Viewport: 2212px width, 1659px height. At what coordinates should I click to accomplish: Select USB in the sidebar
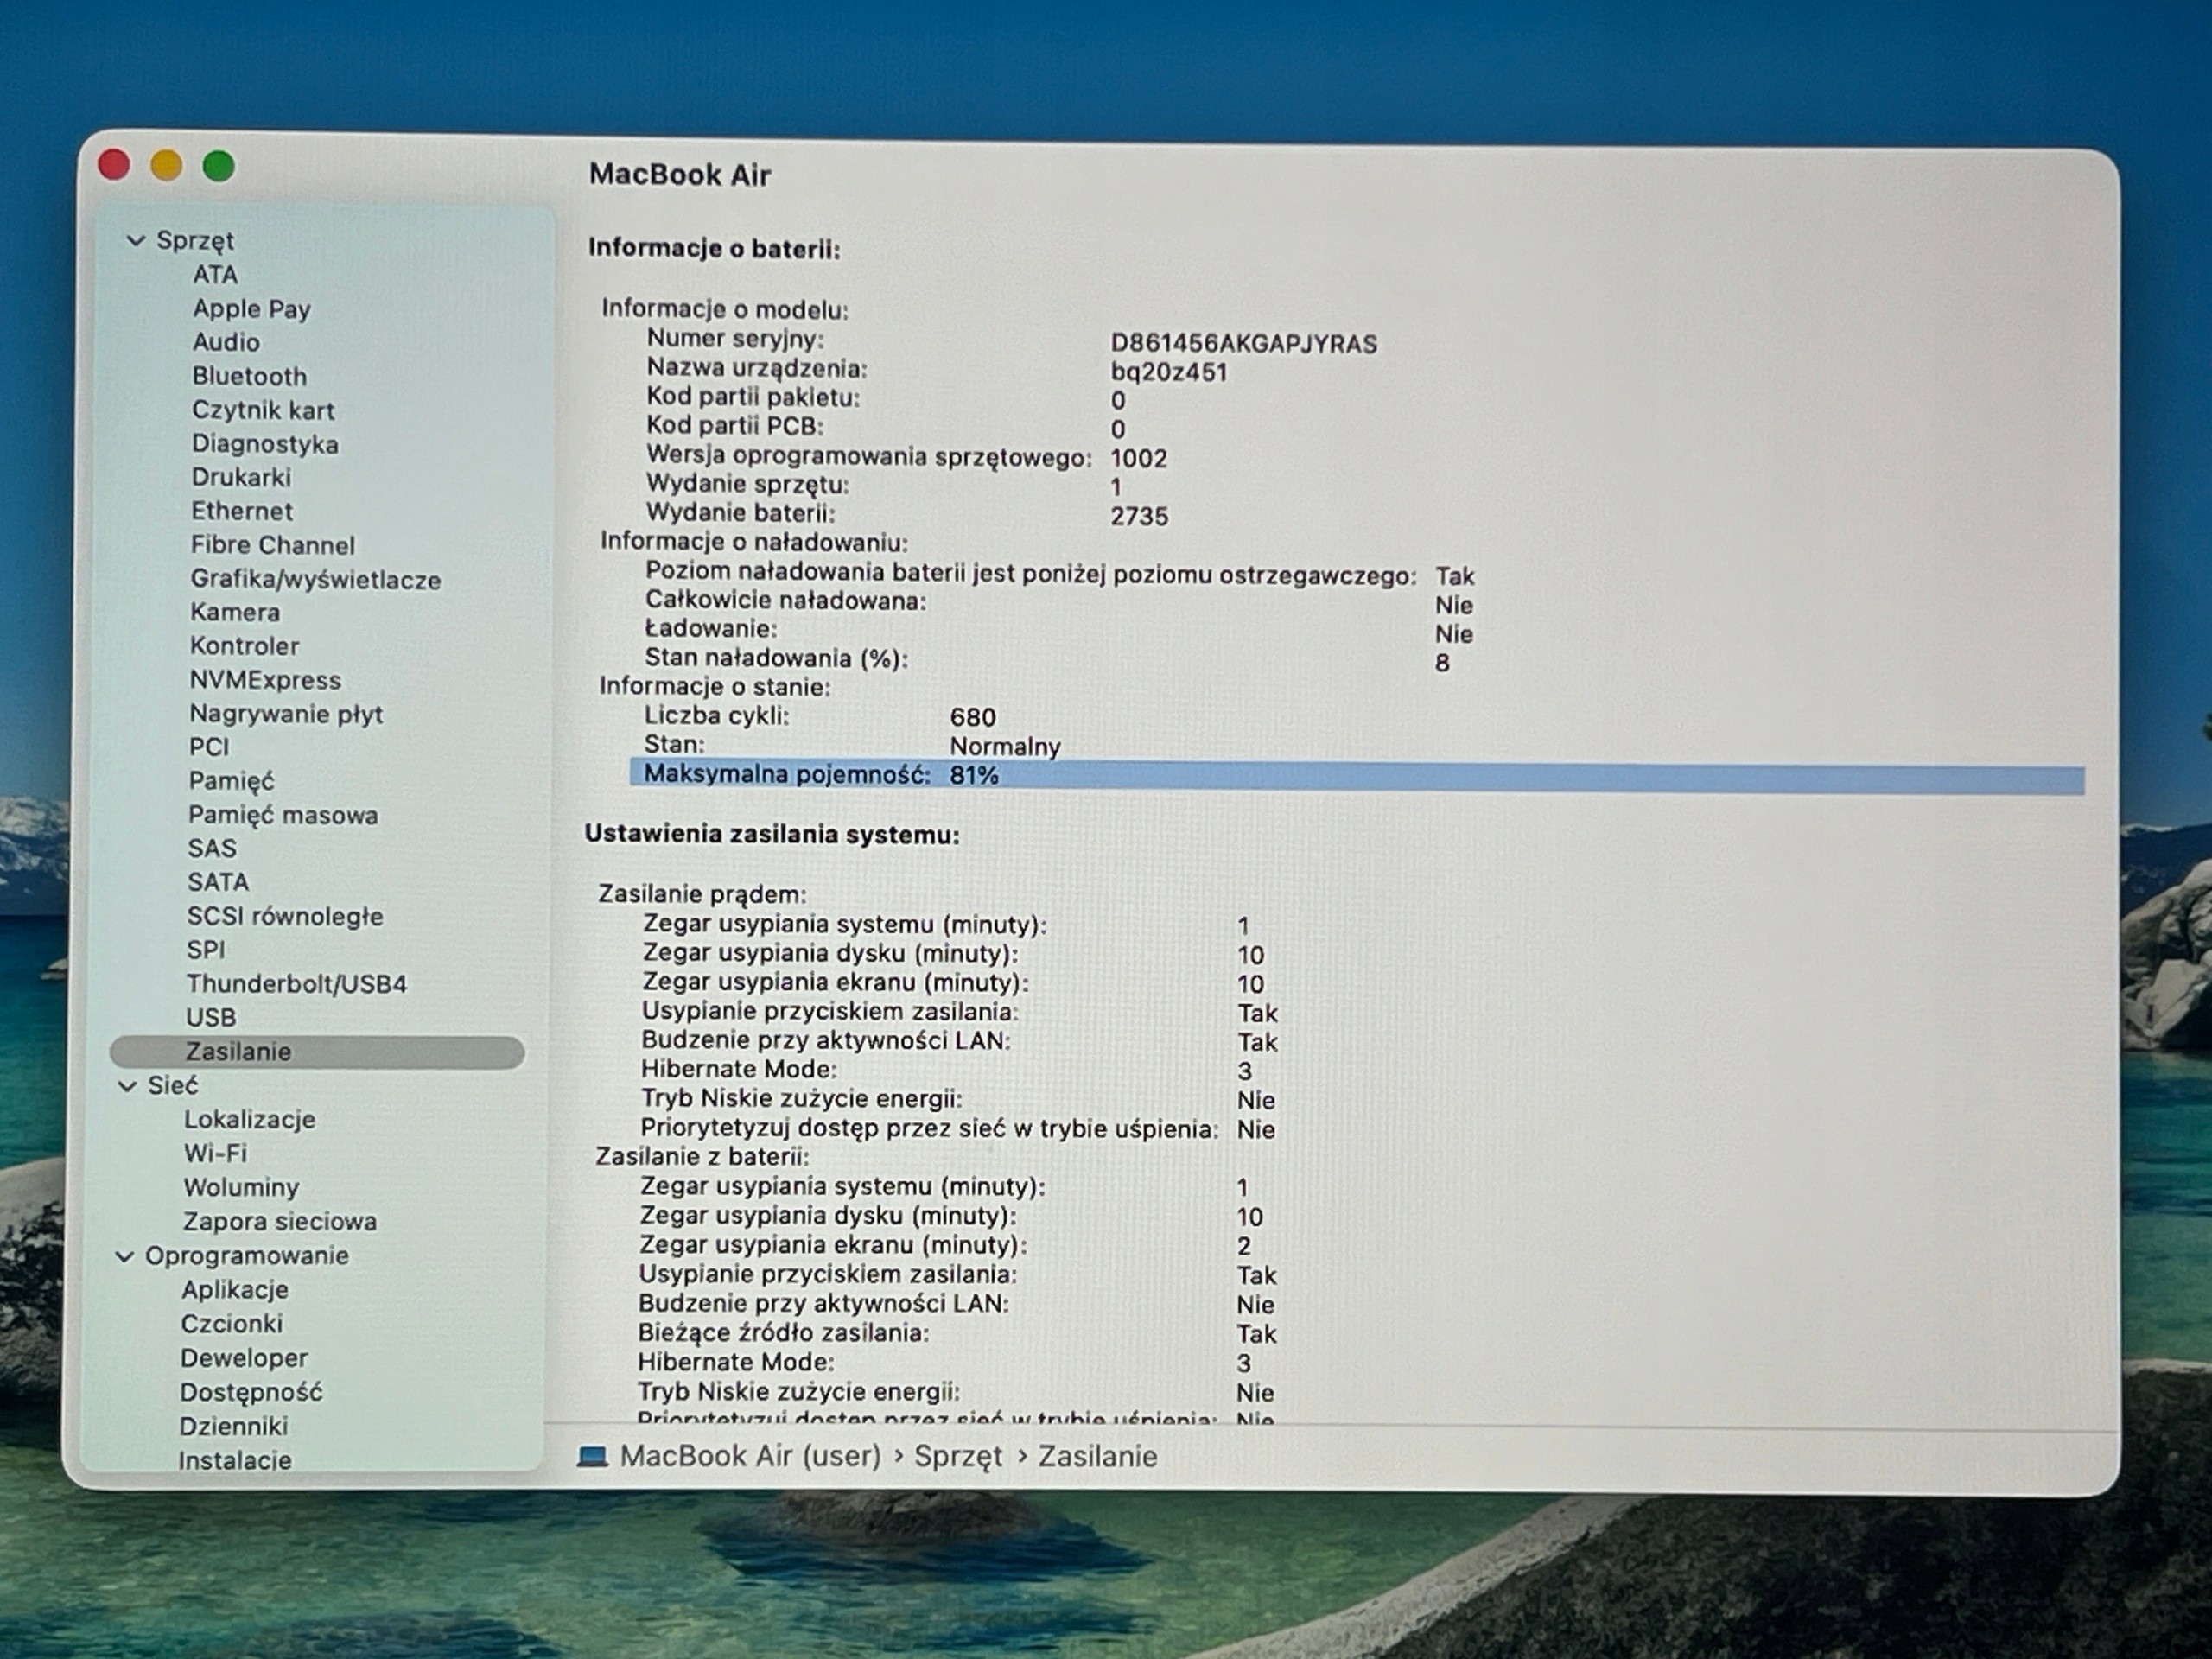[211, 1017]
